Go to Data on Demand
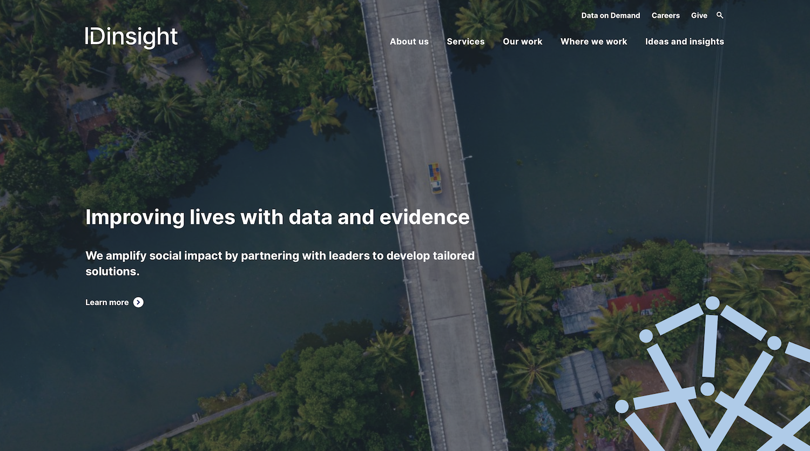Screen dimensions: 810x451 coord(610,16)
